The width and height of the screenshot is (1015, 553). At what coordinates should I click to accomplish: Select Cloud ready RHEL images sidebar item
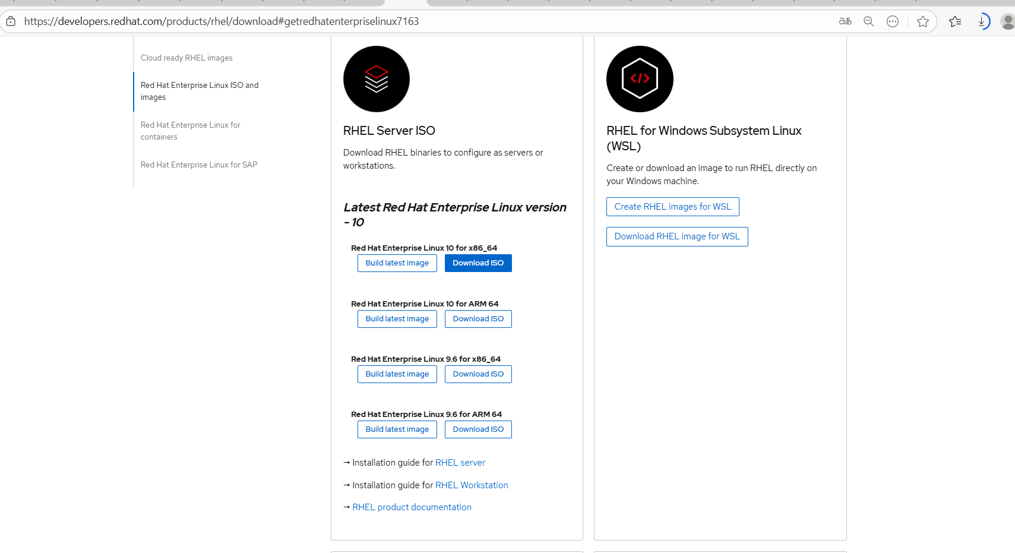coord(186,58)
